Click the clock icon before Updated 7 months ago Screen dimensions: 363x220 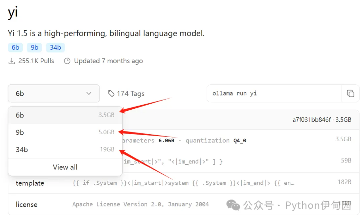(67, 61)
